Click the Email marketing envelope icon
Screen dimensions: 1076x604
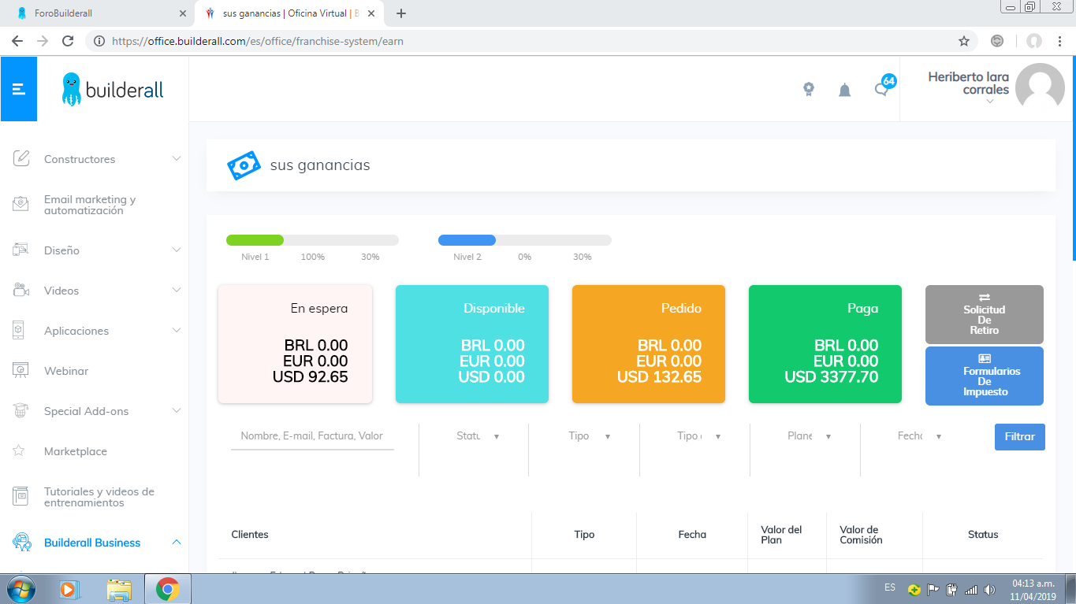[x=21, y=204]
